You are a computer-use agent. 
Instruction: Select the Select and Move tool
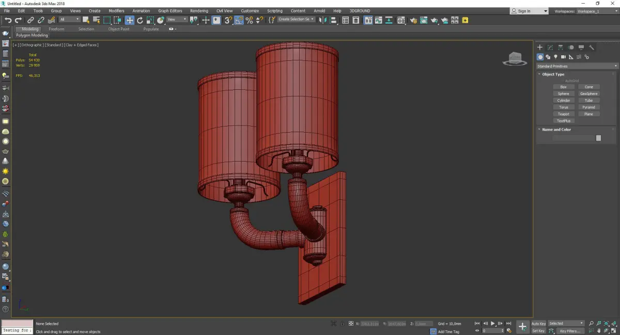[x=129, y=20]
